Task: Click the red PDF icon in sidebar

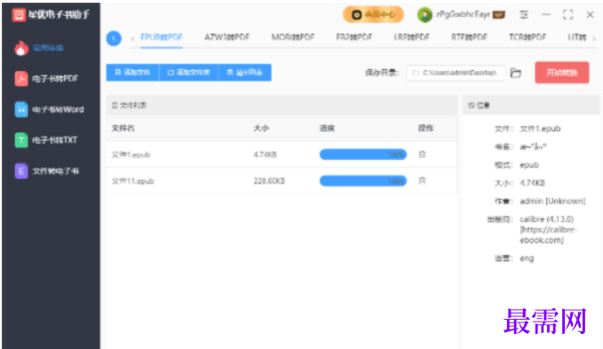Action: [21, 79]
